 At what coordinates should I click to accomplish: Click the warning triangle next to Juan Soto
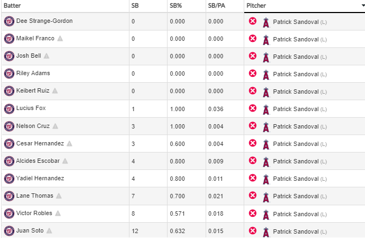point(49,231)
